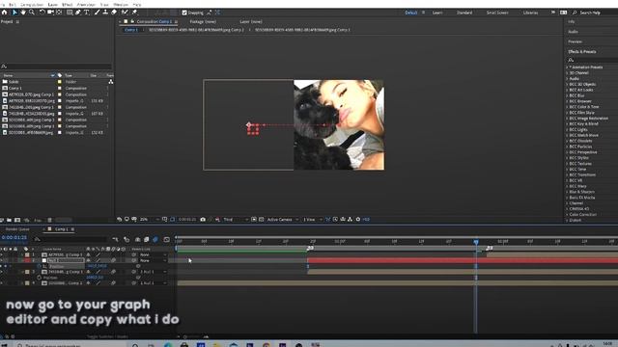
Task: Open the Effect menu
Action: coord(68,4)
